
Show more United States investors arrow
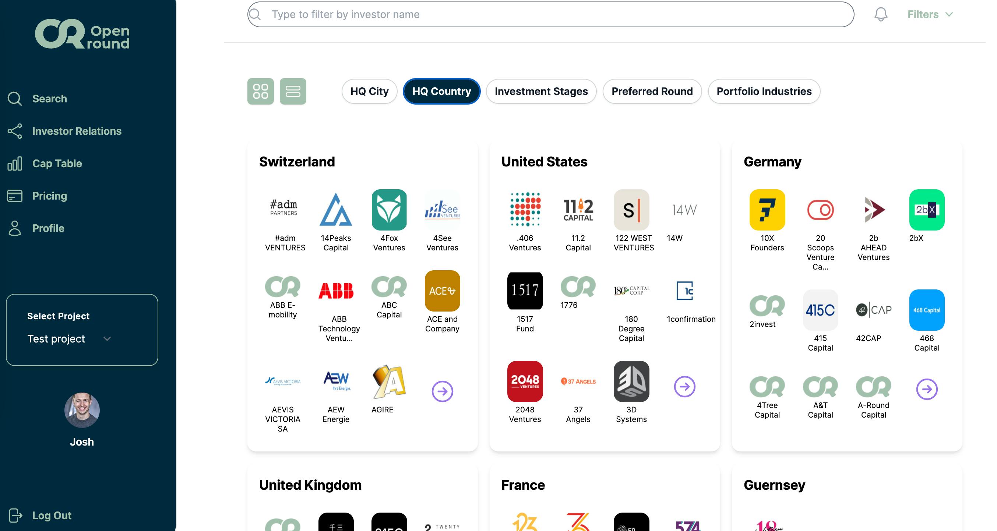pos(685,387)
